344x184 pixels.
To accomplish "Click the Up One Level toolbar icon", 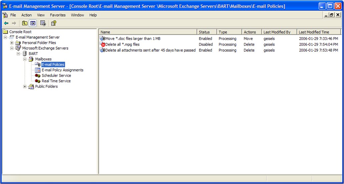I will tap(25, 23).
